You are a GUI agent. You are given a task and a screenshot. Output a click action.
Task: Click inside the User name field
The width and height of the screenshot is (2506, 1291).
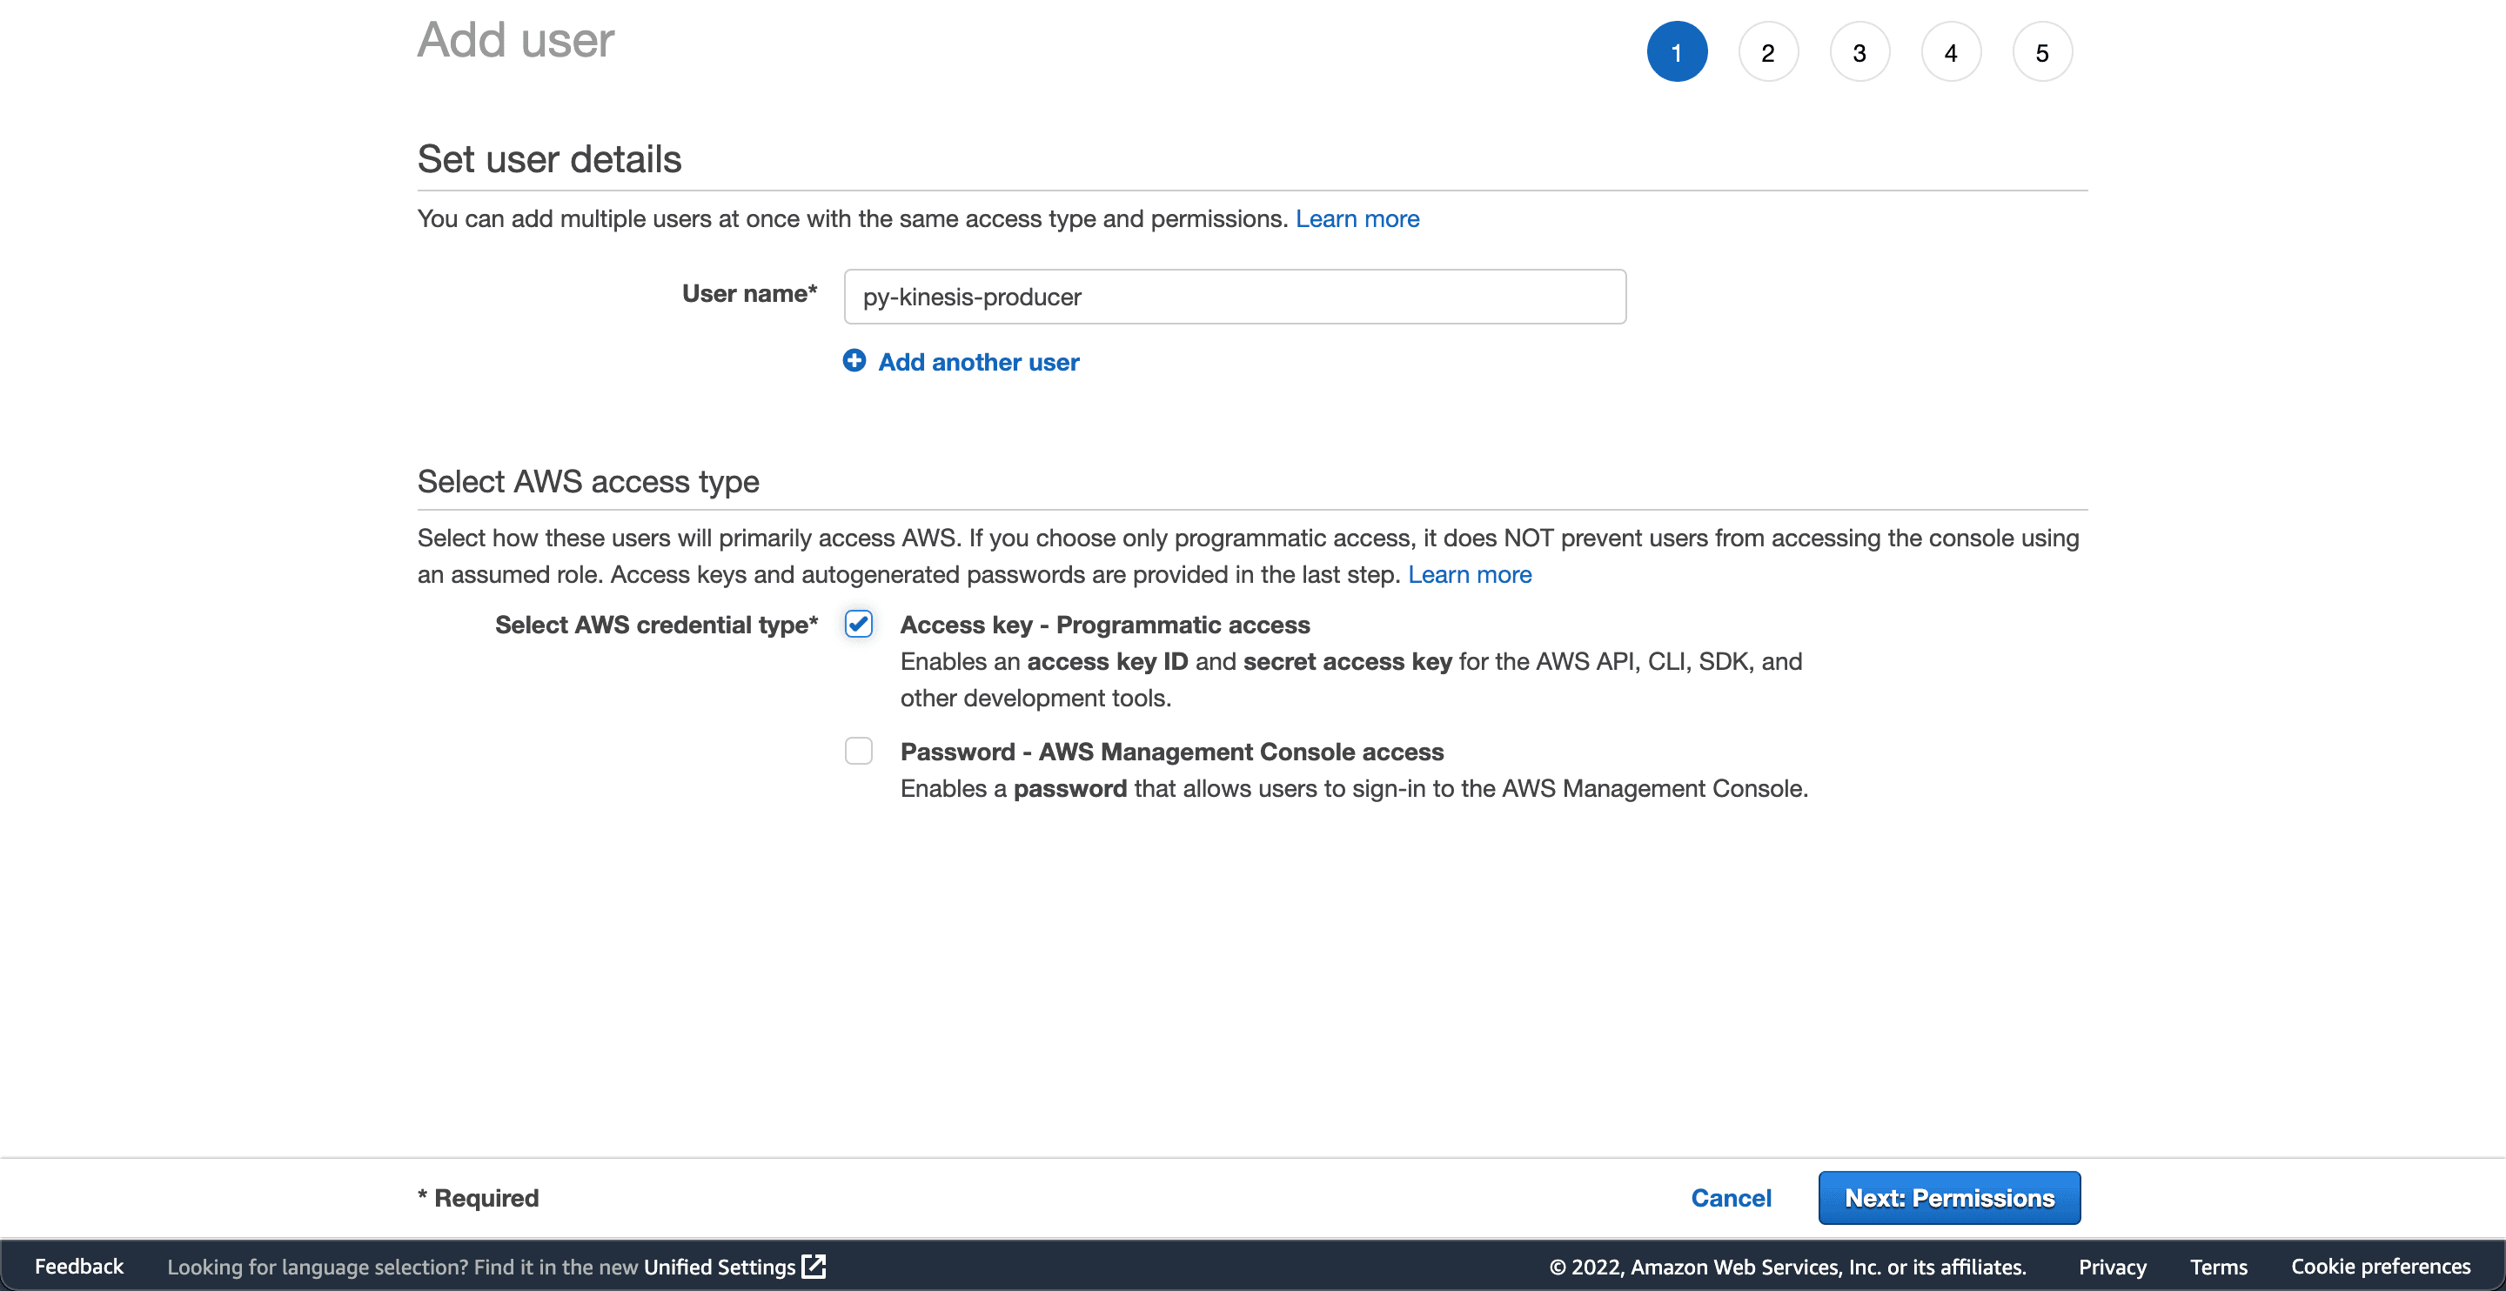(x=1234, y=297)
